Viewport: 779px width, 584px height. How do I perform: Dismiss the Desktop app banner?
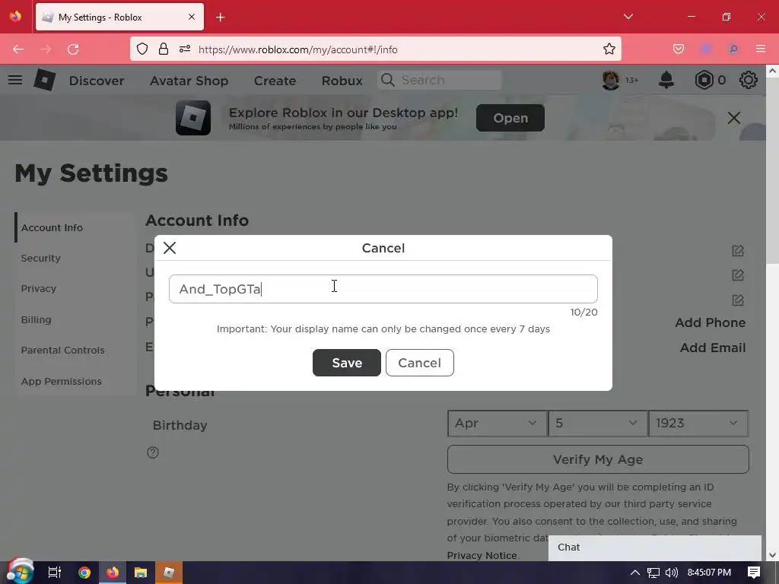[734, 118]
